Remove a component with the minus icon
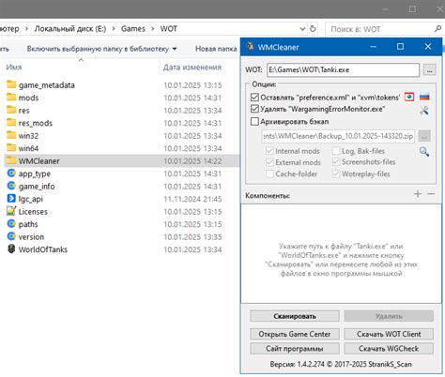The image size is (445, 377). pyautogui.click(x=431, y=194)
